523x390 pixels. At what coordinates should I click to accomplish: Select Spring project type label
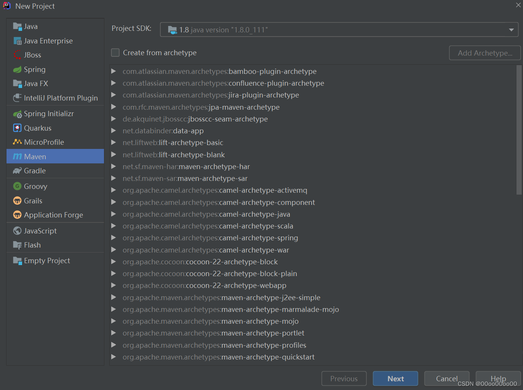35,69
